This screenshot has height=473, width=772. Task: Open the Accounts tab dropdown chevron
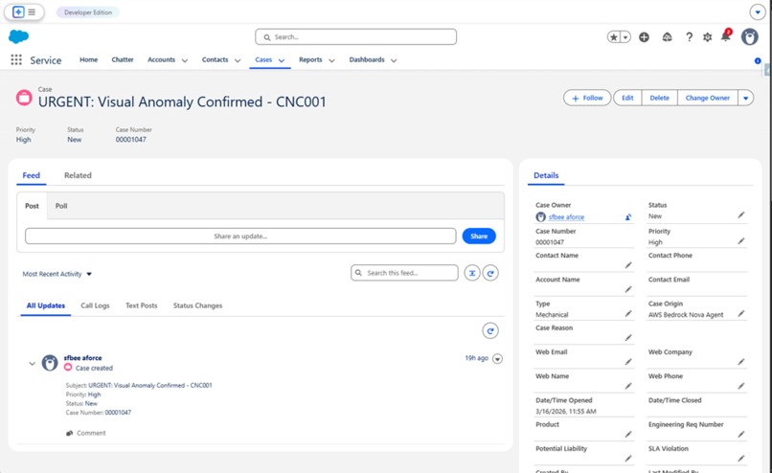185,60
